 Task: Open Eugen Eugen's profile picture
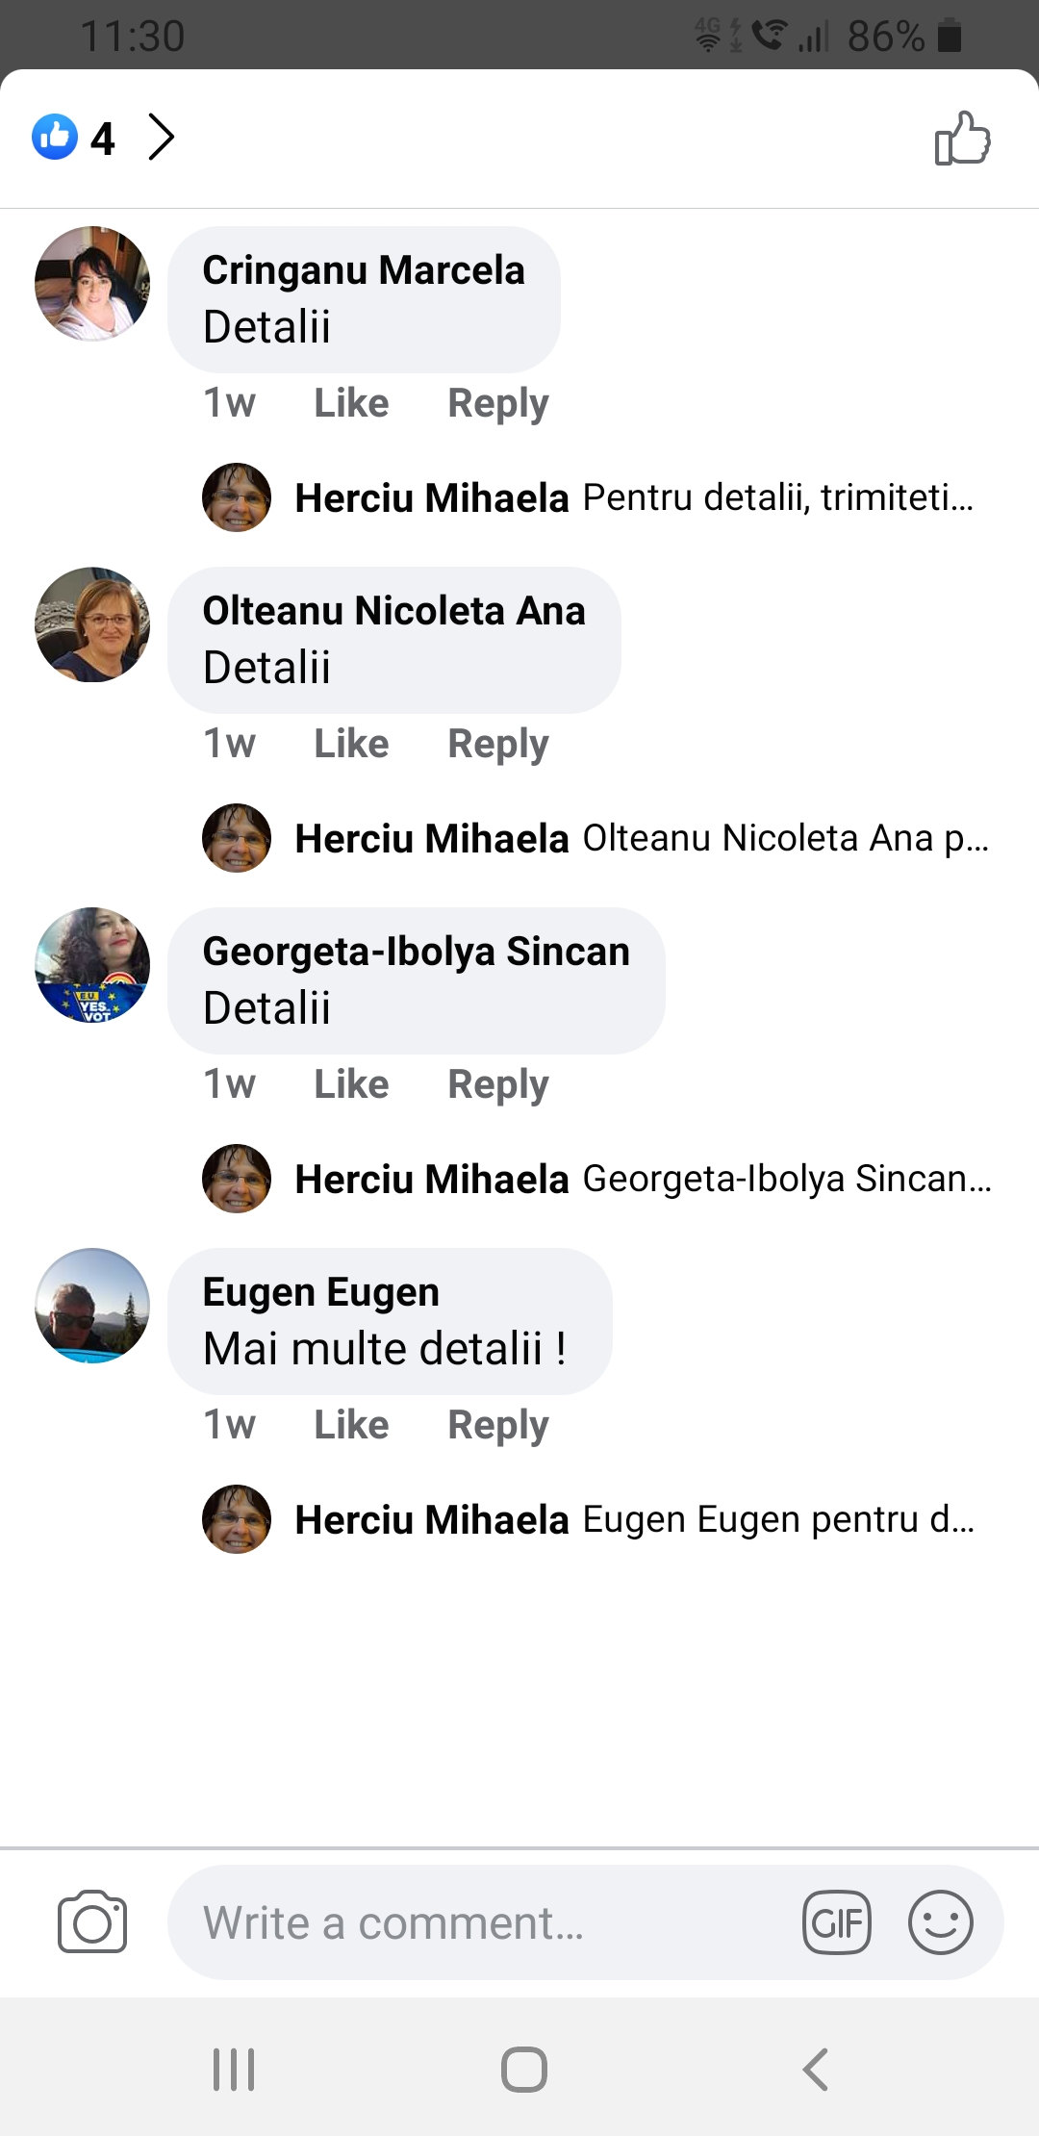point(92,1306)
